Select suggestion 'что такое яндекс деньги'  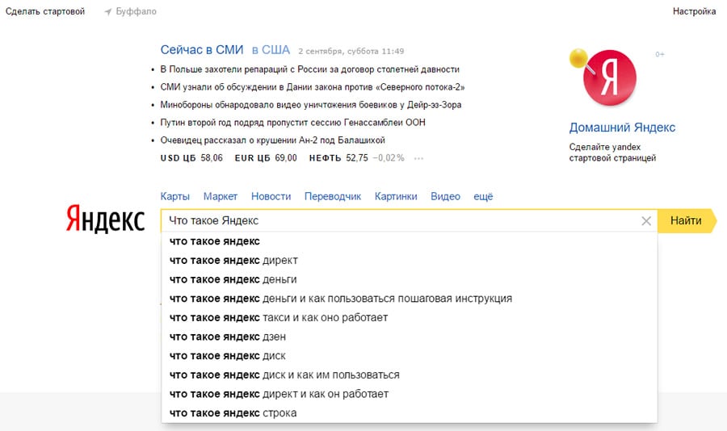[409, 279]
